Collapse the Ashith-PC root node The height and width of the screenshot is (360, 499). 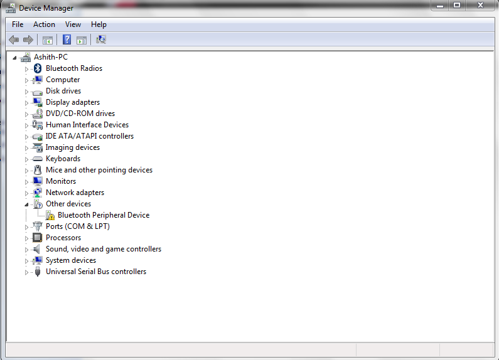coord(14,58)
